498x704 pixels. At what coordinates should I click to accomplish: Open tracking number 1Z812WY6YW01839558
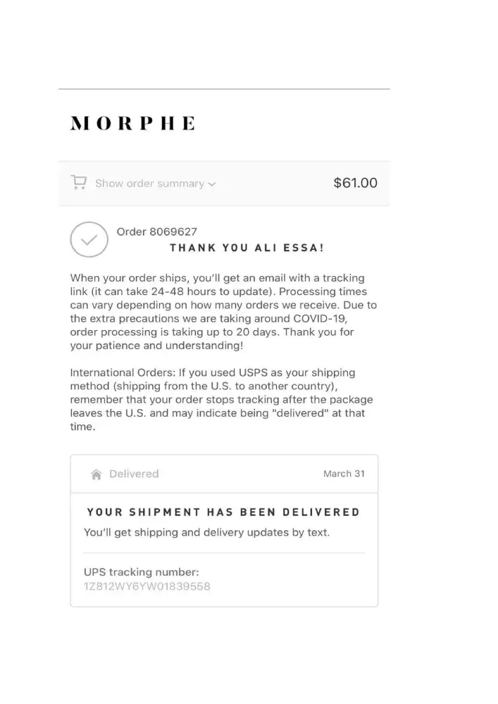[x=147, y=586]
